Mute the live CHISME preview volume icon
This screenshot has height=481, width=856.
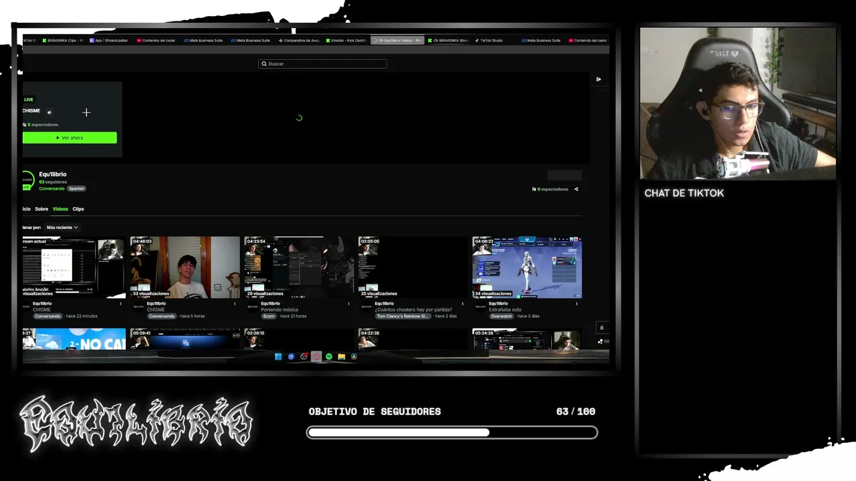49,112
